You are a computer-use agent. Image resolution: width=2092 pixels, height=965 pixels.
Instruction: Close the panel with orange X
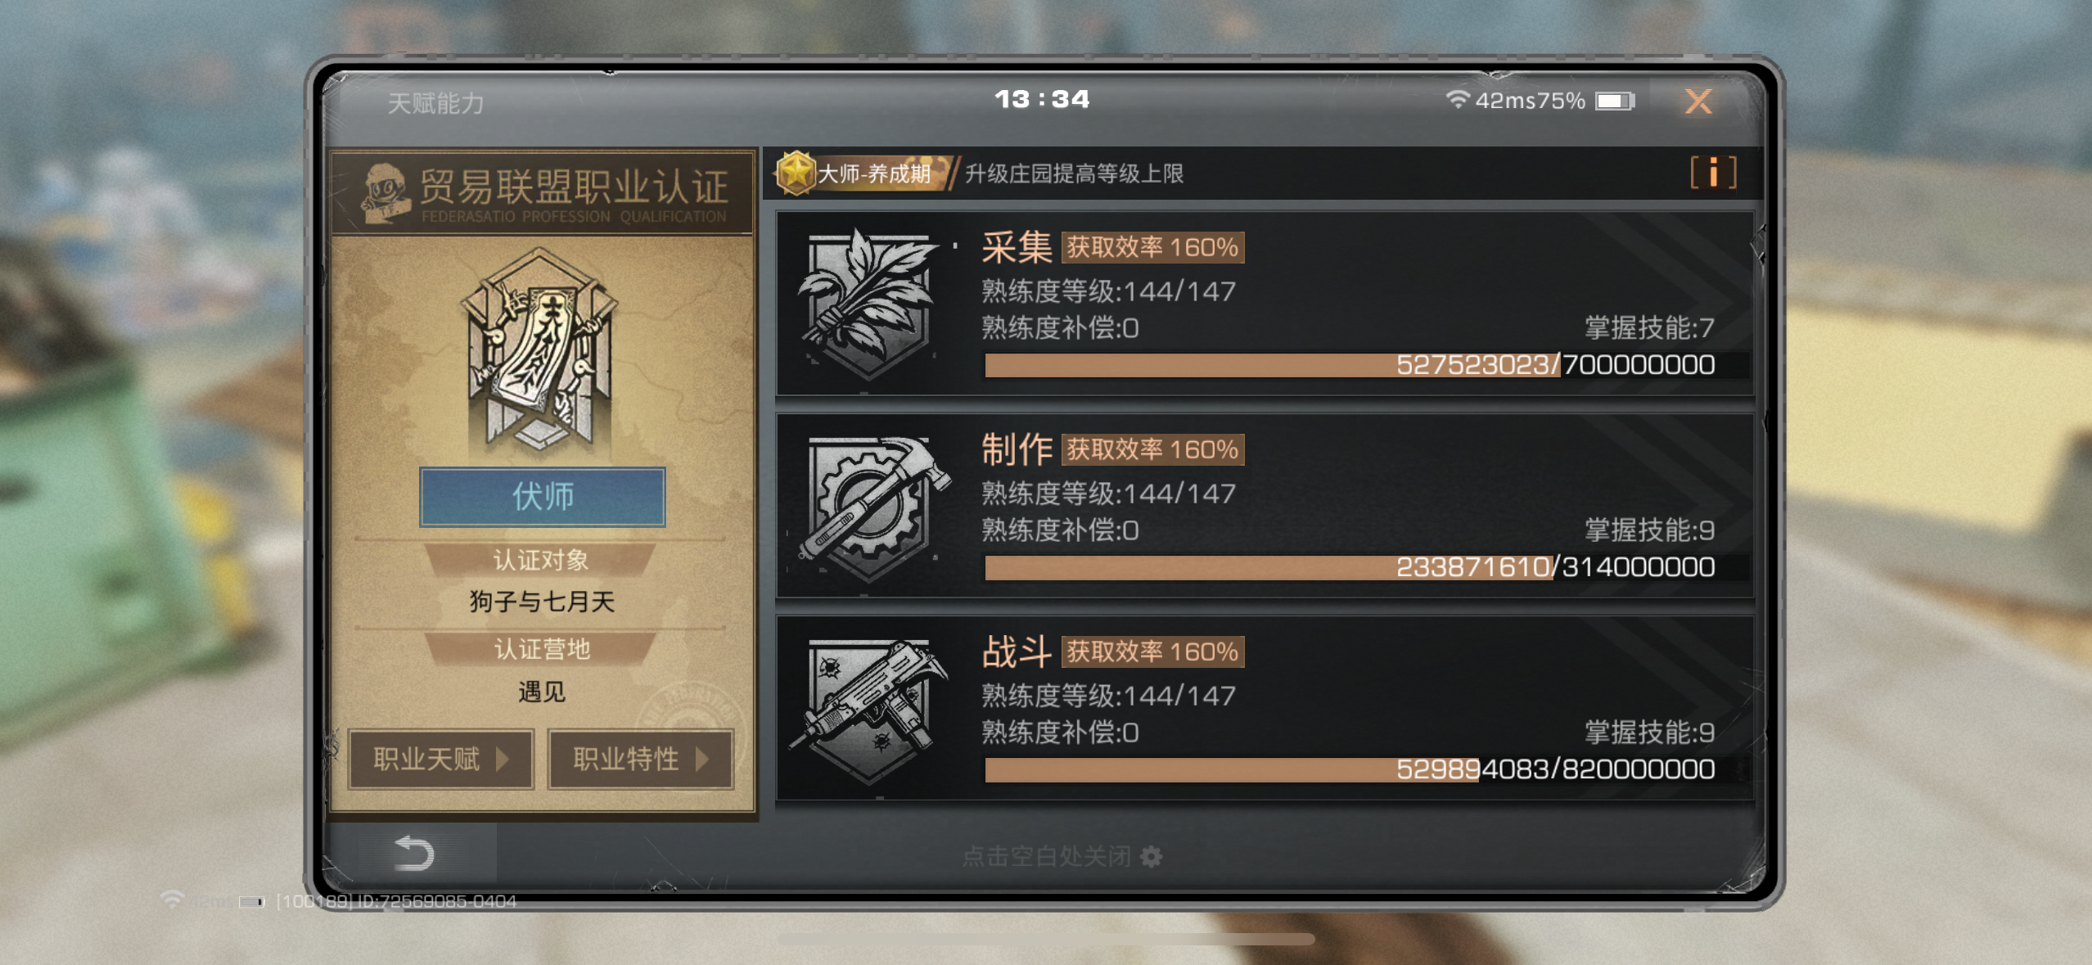[x=1698, y=101]
